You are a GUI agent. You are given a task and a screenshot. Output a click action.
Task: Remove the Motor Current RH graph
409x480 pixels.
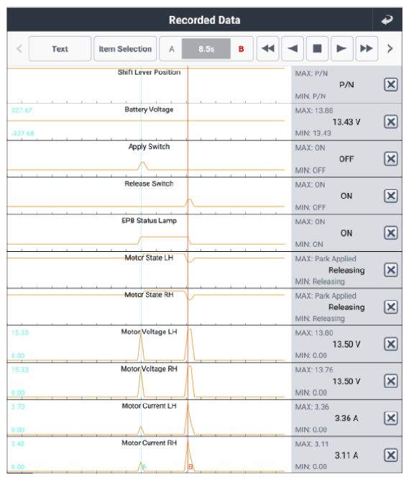390,456
